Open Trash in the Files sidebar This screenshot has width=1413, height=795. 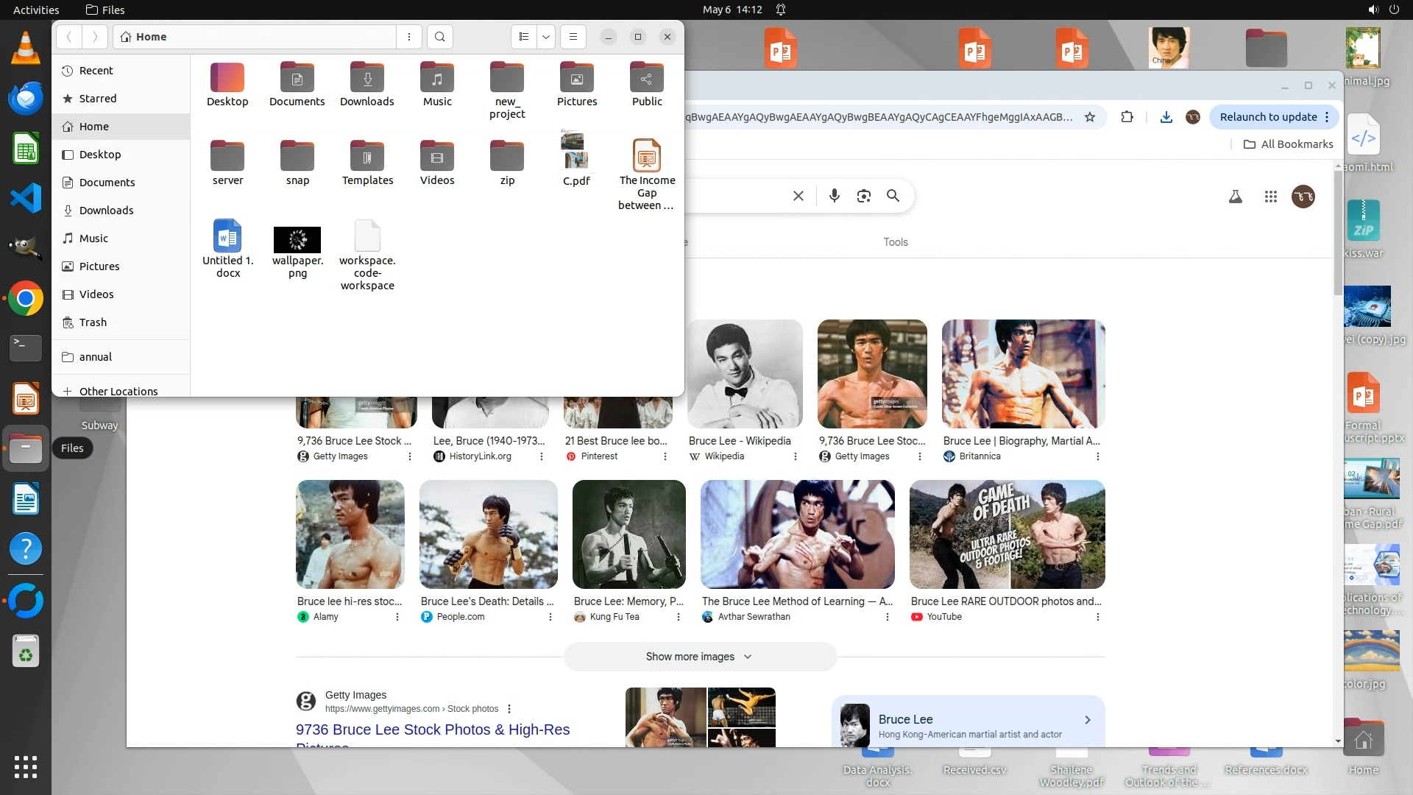[x=93, y=322]
